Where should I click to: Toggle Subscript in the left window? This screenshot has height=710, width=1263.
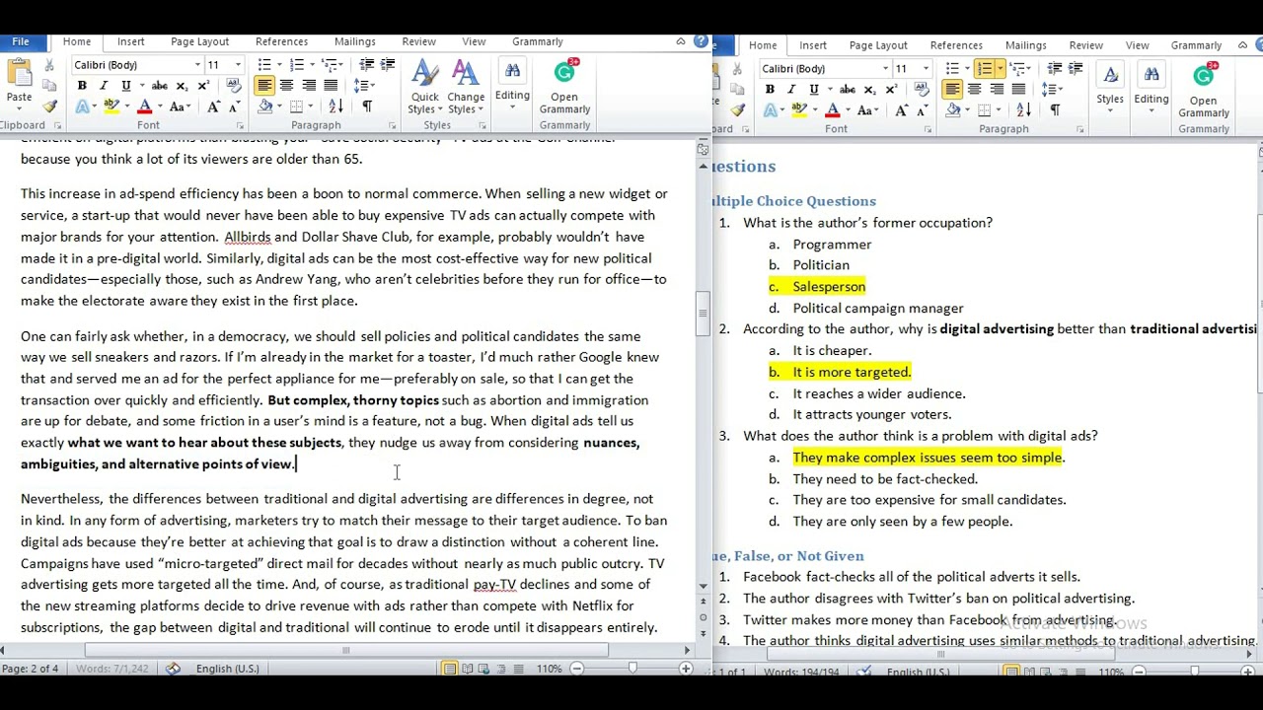182,86
